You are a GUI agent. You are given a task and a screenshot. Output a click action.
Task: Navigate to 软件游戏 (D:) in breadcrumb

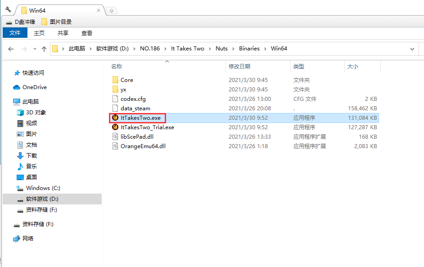point(113,49)
